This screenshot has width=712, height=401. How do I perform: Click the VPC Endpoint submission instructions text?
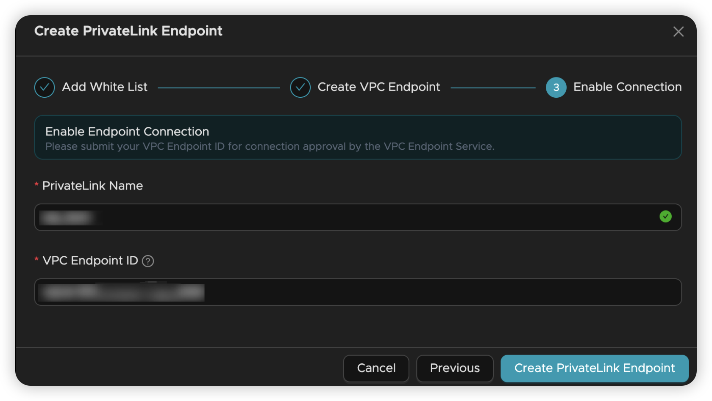[270, 146]
